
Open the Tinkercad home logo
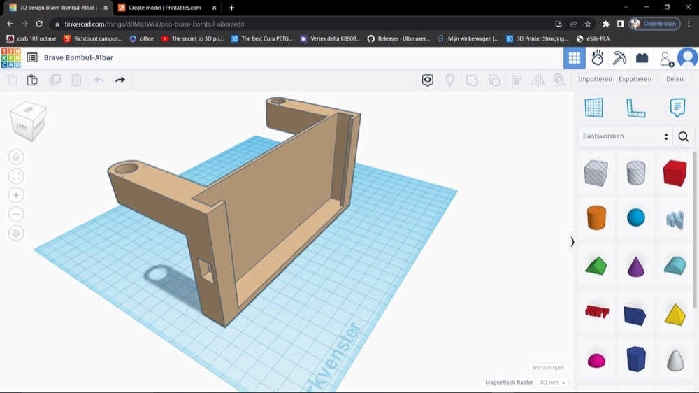coord(10,58)
